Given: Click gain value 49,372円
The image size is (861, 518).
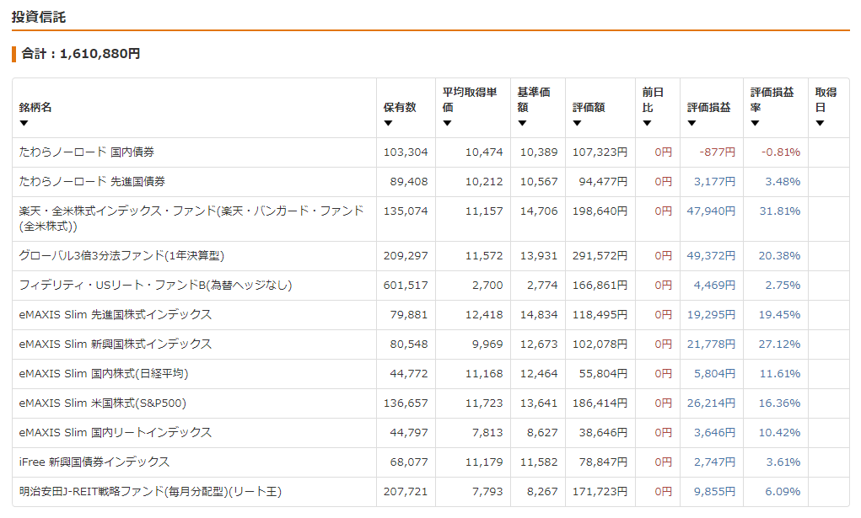Looking at the screenshot, I should pyautogui.click(x=711, y=256).
